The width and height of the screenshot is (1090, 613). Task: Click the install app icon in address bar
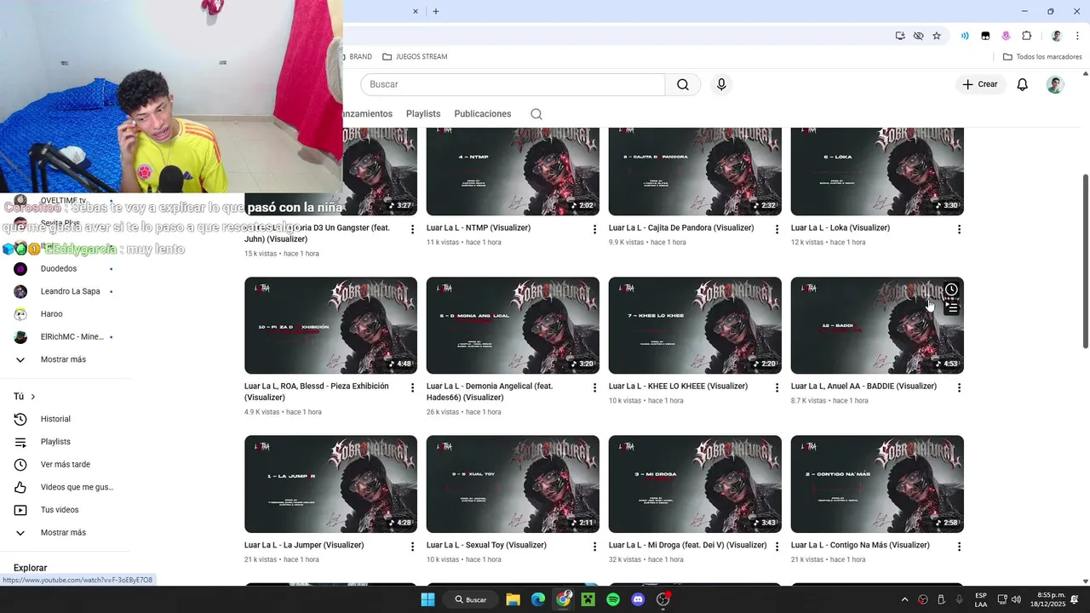tap(900, 36)
